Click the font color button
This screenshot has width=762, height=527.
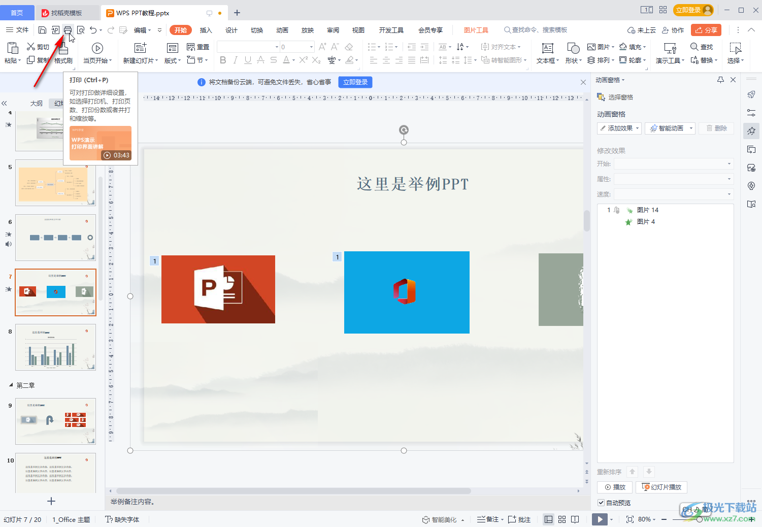(x=286, y=60)
